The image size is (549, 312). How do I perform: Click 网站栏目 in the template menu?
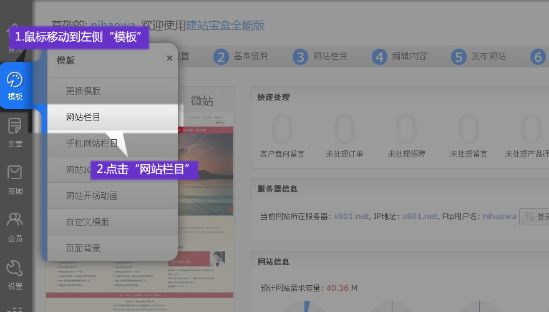click(x=84, y=117)
